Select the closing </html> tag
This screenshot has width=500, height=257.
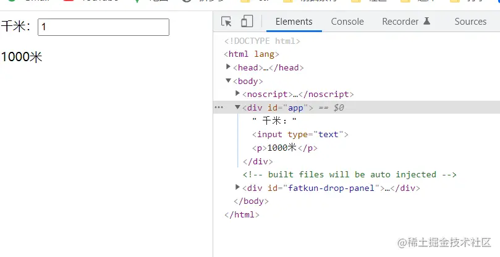click(242, 214)
